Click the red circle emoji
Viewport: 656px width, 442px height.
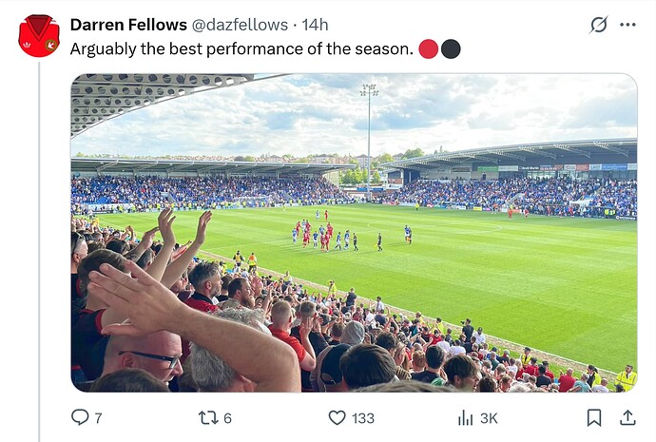428,48
